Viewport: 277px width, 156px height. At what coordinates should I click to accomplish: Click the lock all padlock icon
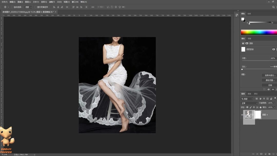261,107
